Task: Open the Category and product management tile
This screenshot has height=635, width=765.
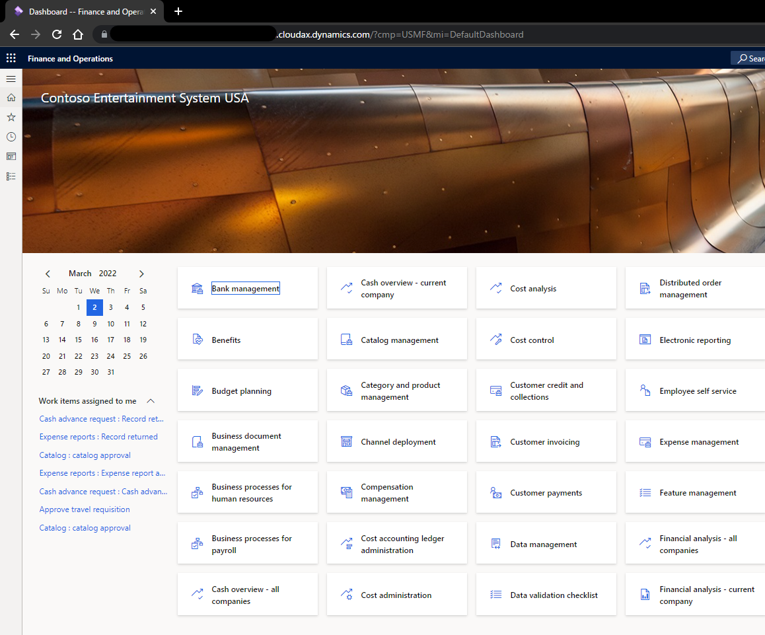Action: click(x=396, y=391)
